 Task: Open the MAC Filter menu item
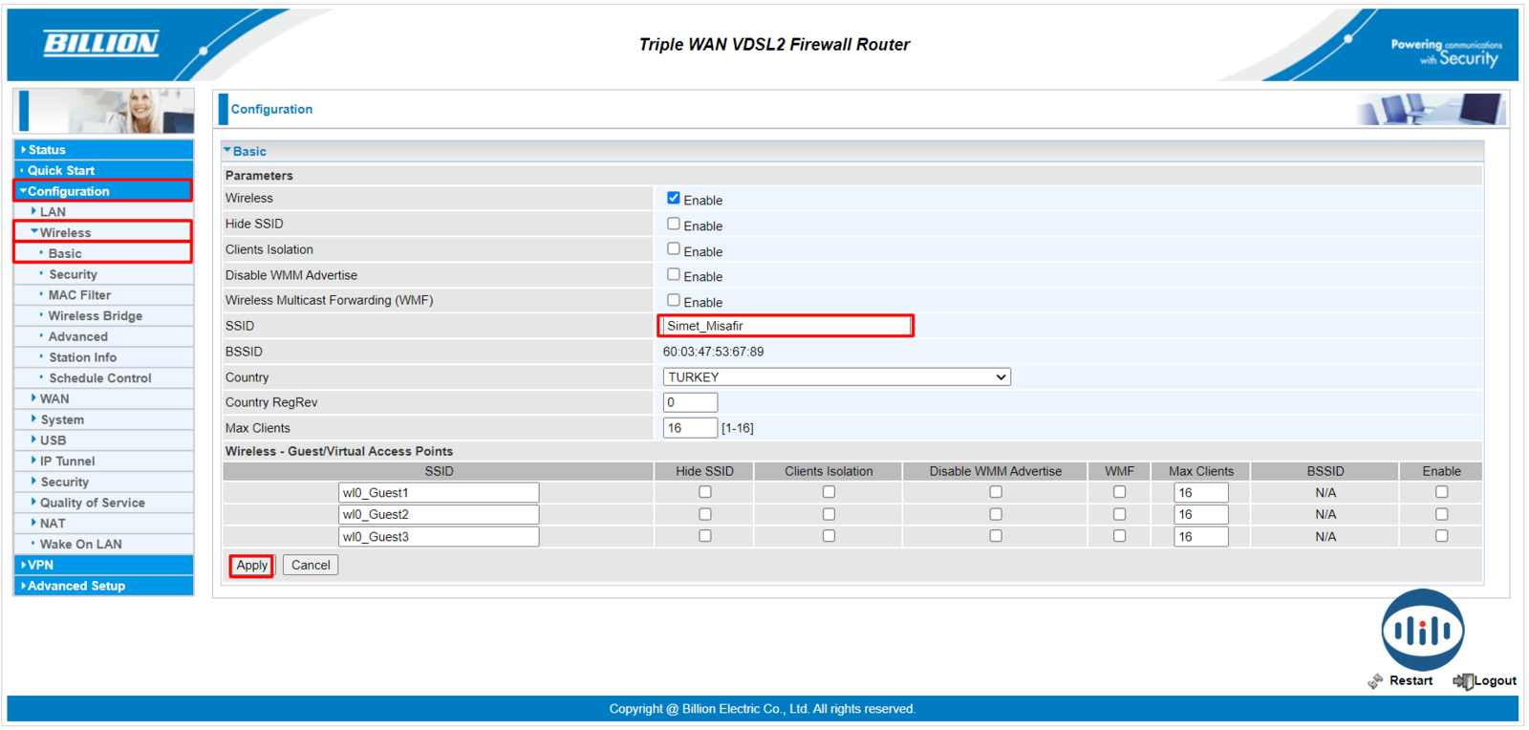pyautogui.click(x=79, y=295)
